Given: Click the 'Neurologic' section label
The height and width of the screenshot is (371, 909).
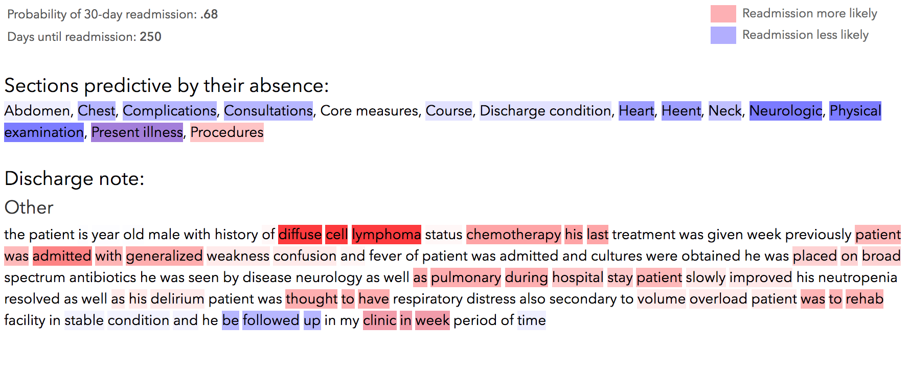Looking at the screenshot, I should click(785, 111).
